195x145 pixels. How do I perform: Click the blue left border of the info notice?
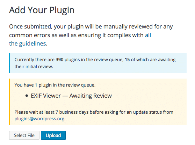click(x=9, y=63)
